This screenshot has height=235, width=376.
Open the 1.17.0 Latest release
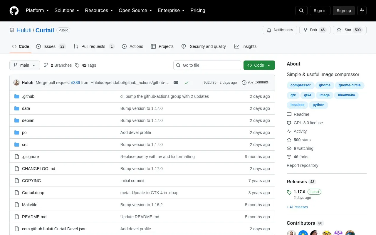[304, 192]
